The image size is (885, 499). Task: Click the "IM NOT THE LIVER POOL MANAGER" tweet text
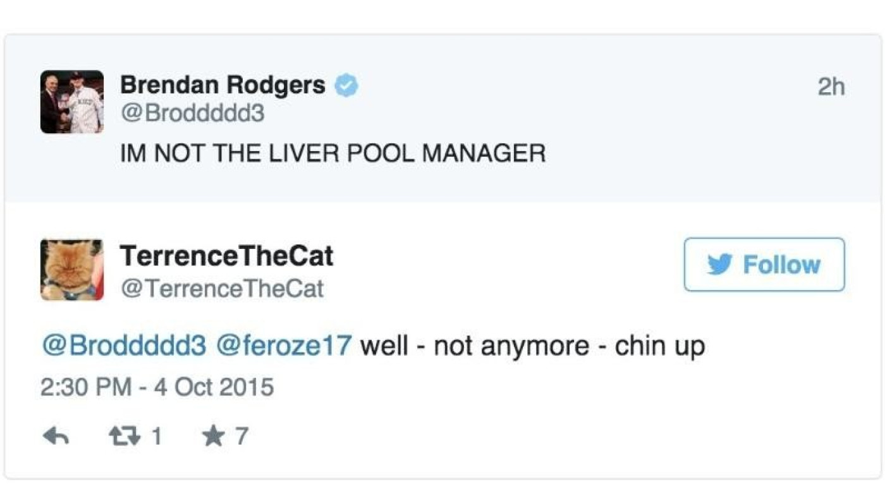pos(333,153)
